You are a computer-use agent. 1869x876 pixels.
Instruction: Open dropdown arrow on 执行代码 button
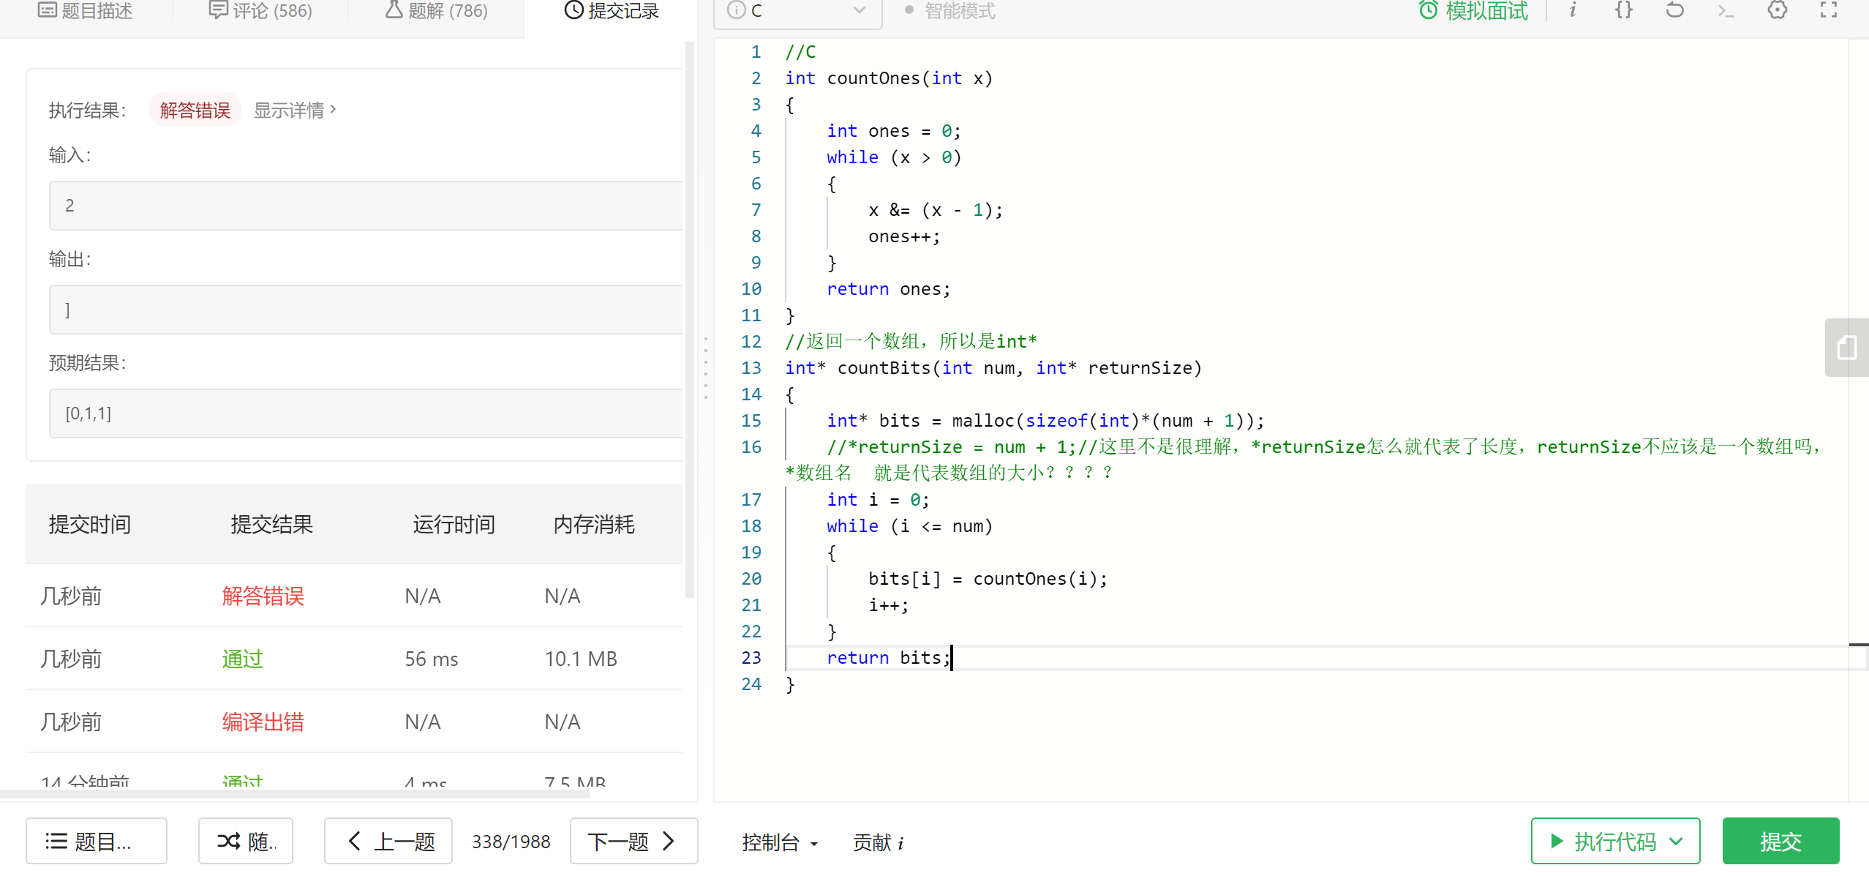coord(1676,842)
